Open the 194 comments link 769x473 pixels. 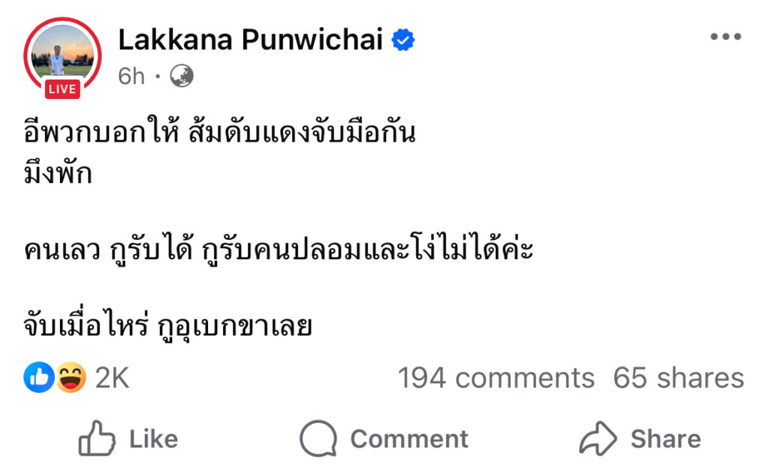point(496,379)
